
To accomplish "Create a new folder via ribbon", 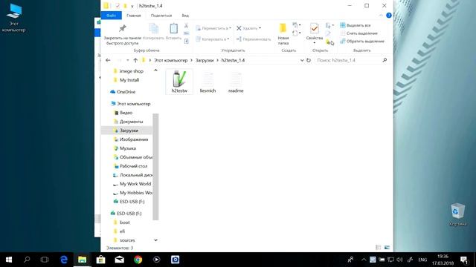I will pyautogui.click(x=283, y=35).
